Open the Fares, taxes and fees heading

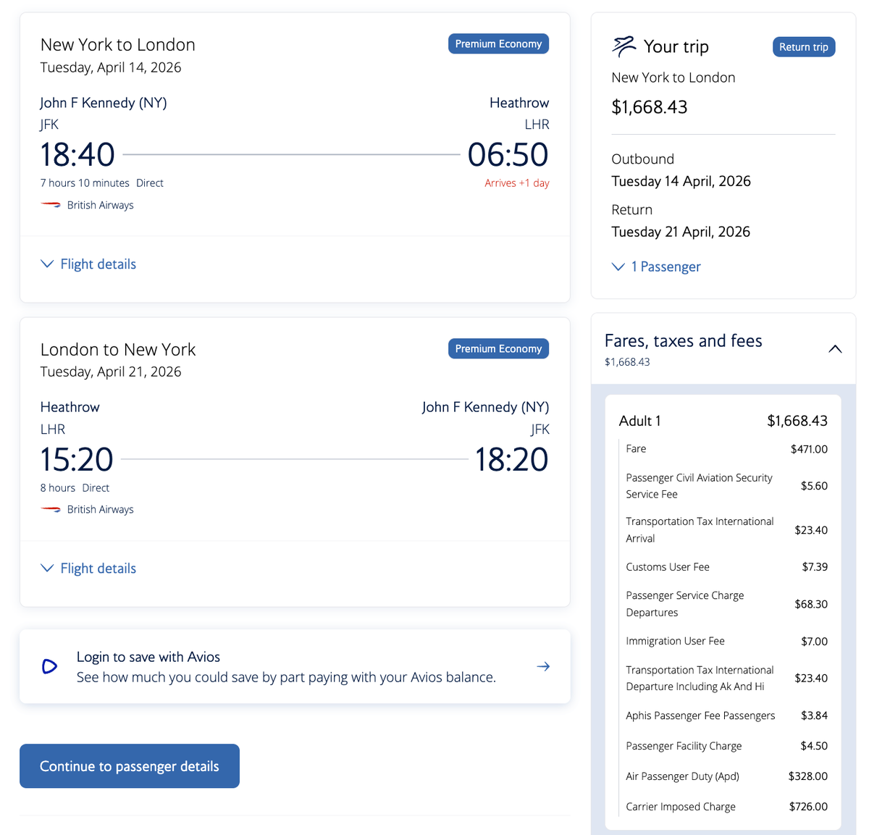pyautogui.click(x=683, y=340)
